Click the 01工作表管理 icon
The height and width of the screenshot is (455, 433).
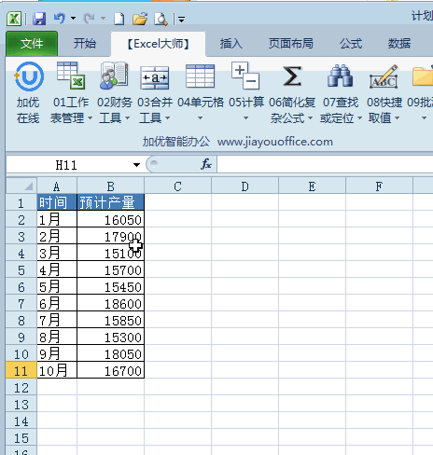pyautogui.click(x=71, y=76)
